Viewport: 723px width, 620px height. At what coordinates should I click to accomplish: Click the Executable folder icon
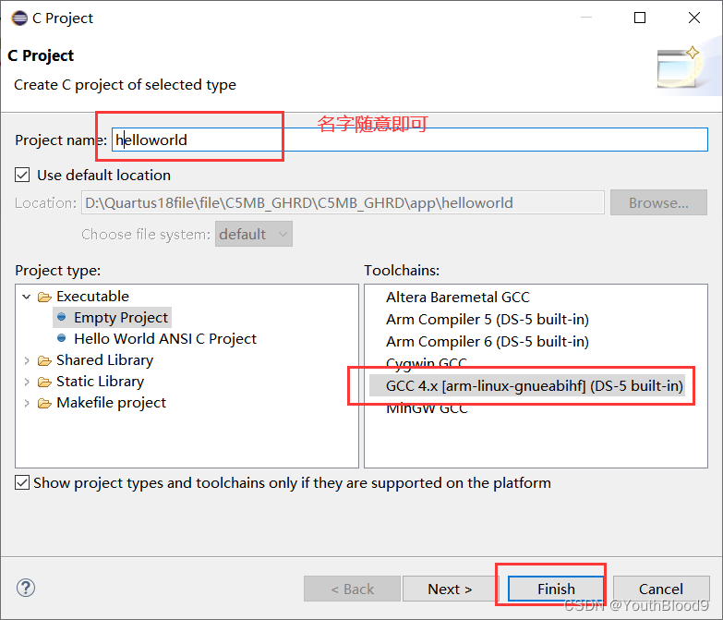44,297
